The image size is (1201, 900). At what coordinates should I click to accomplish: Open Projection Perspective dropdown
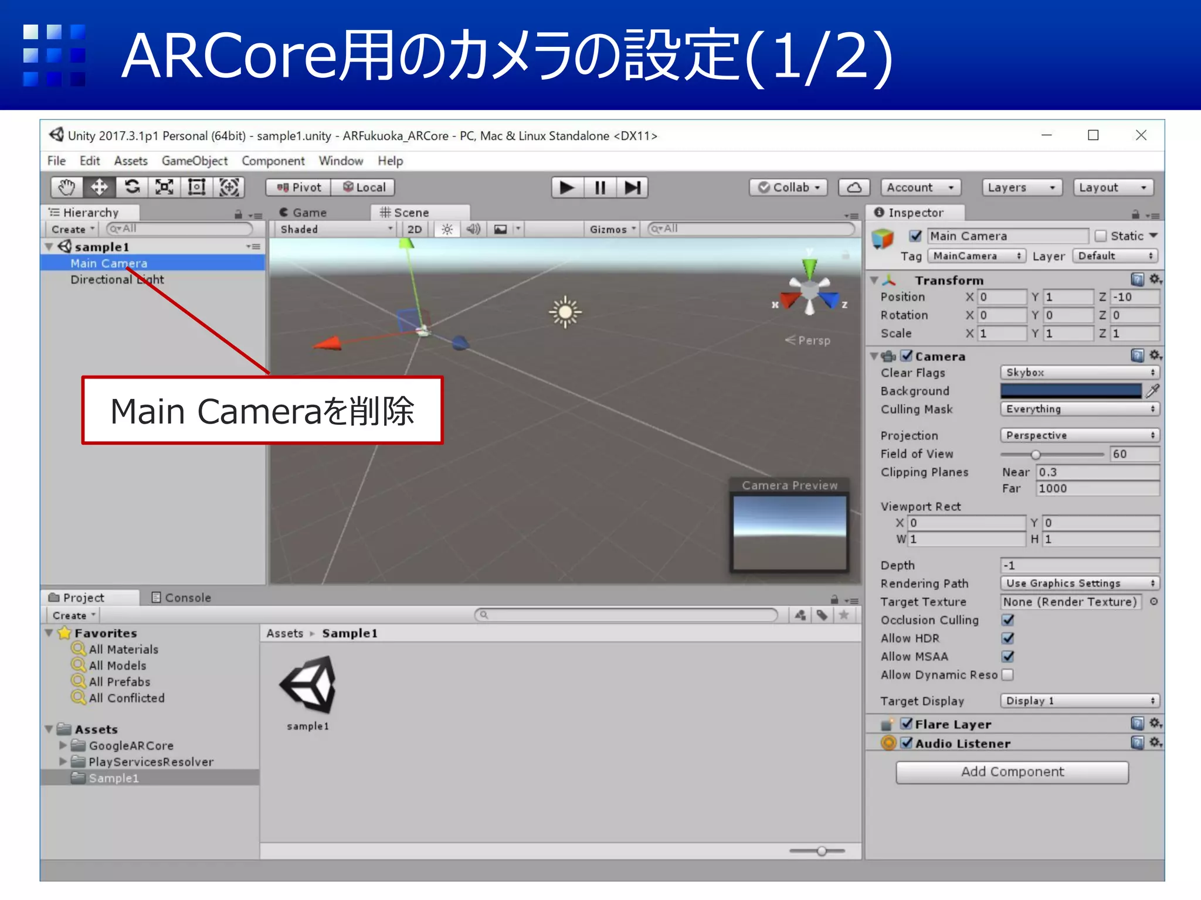click(x=1080, y=435)
